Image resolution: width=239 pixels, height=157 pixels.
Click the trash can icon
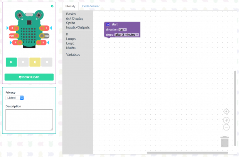click(225, 141)
